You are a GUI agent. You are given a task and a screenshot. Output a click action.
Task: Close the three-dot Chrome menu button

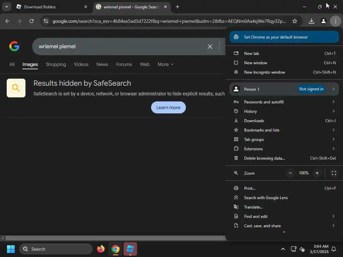coord(336,21)
